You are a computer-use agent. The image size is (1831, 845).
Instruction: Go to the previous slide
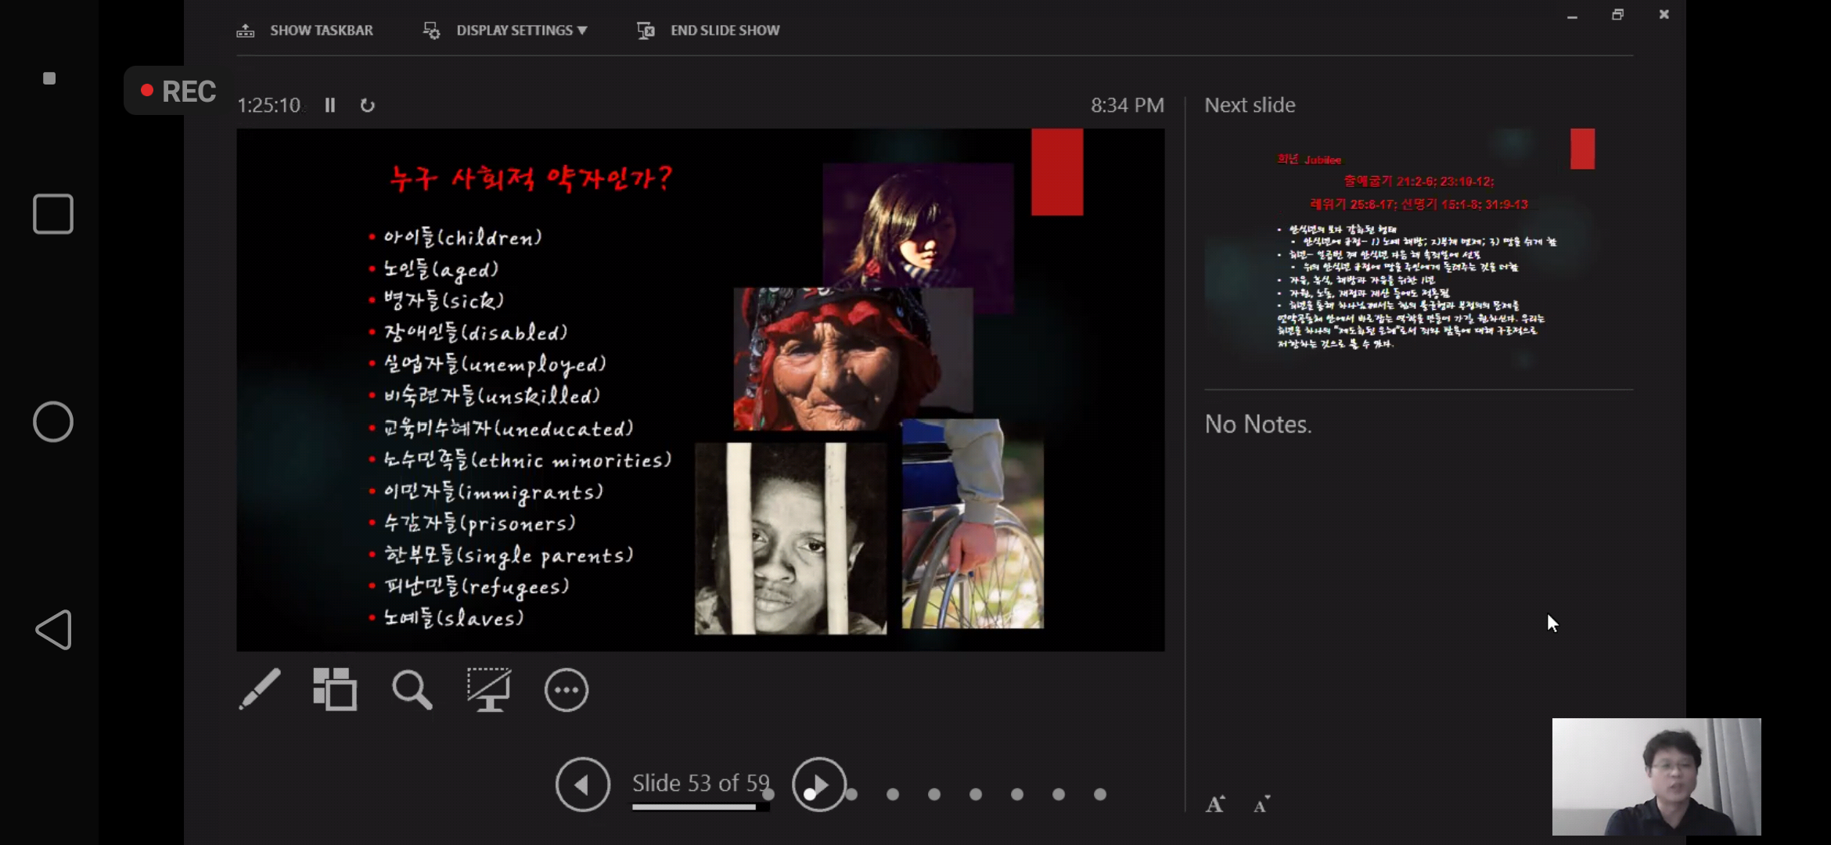tap(582, 784)
